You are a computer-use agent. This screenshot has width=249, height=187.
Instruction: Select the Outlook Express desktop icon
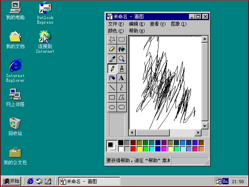45,13
